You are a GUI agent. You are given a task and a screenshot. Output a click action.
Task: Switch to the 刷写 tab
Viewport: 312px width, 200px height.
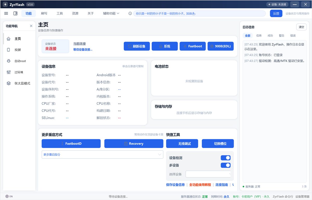44,14
